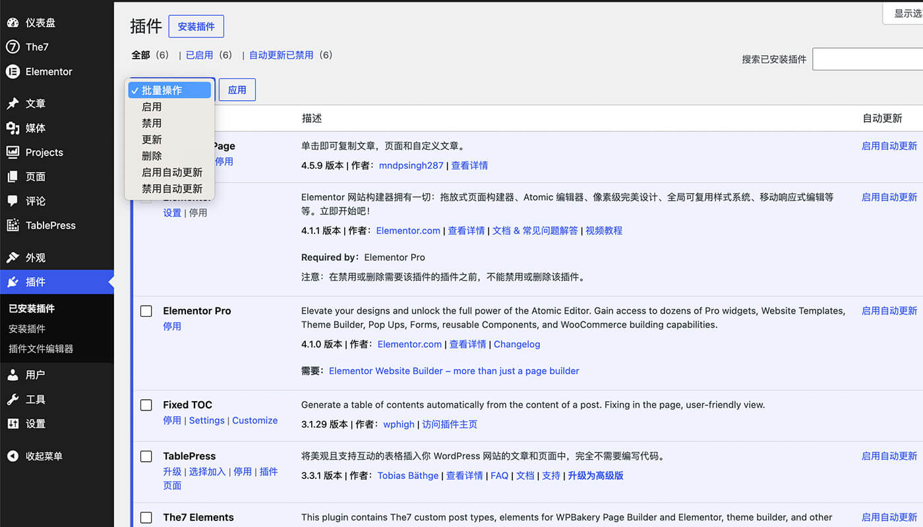
Task: Enable auto-update for TablePress
Action: [889, 456]
